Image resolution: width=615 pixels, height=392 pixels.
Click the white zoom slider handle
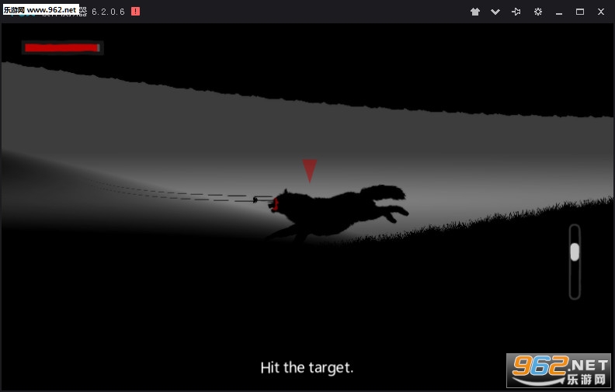click(575, 252)
